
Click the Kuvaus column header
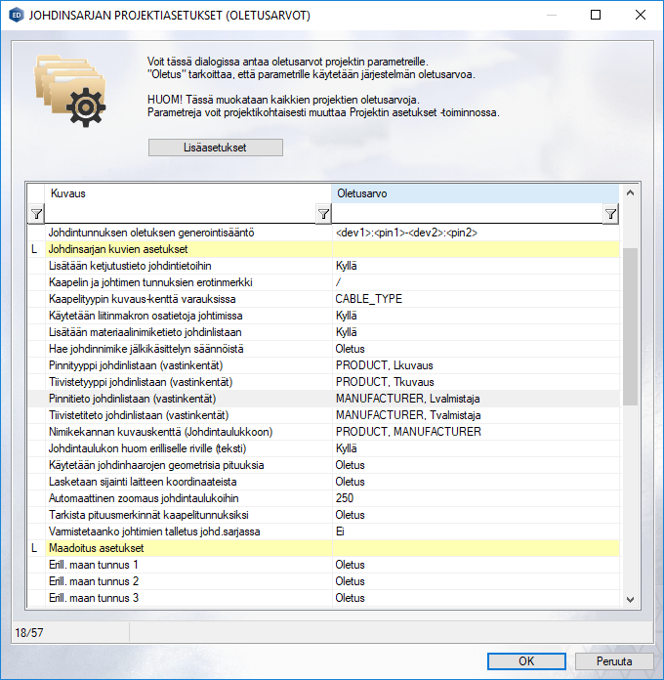tap(186, 193)
